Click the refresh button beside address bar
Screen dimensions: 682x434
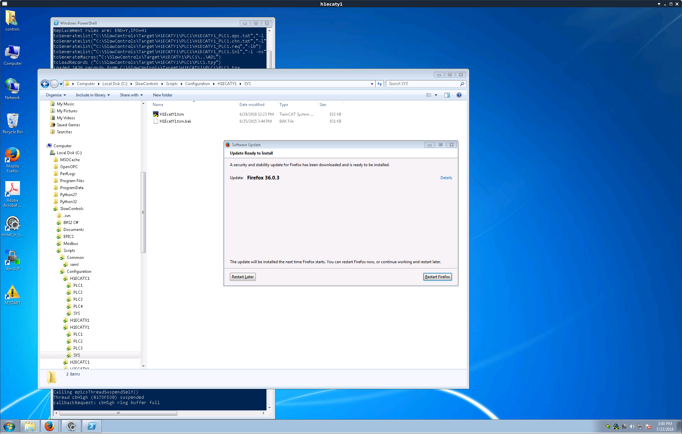380,84
